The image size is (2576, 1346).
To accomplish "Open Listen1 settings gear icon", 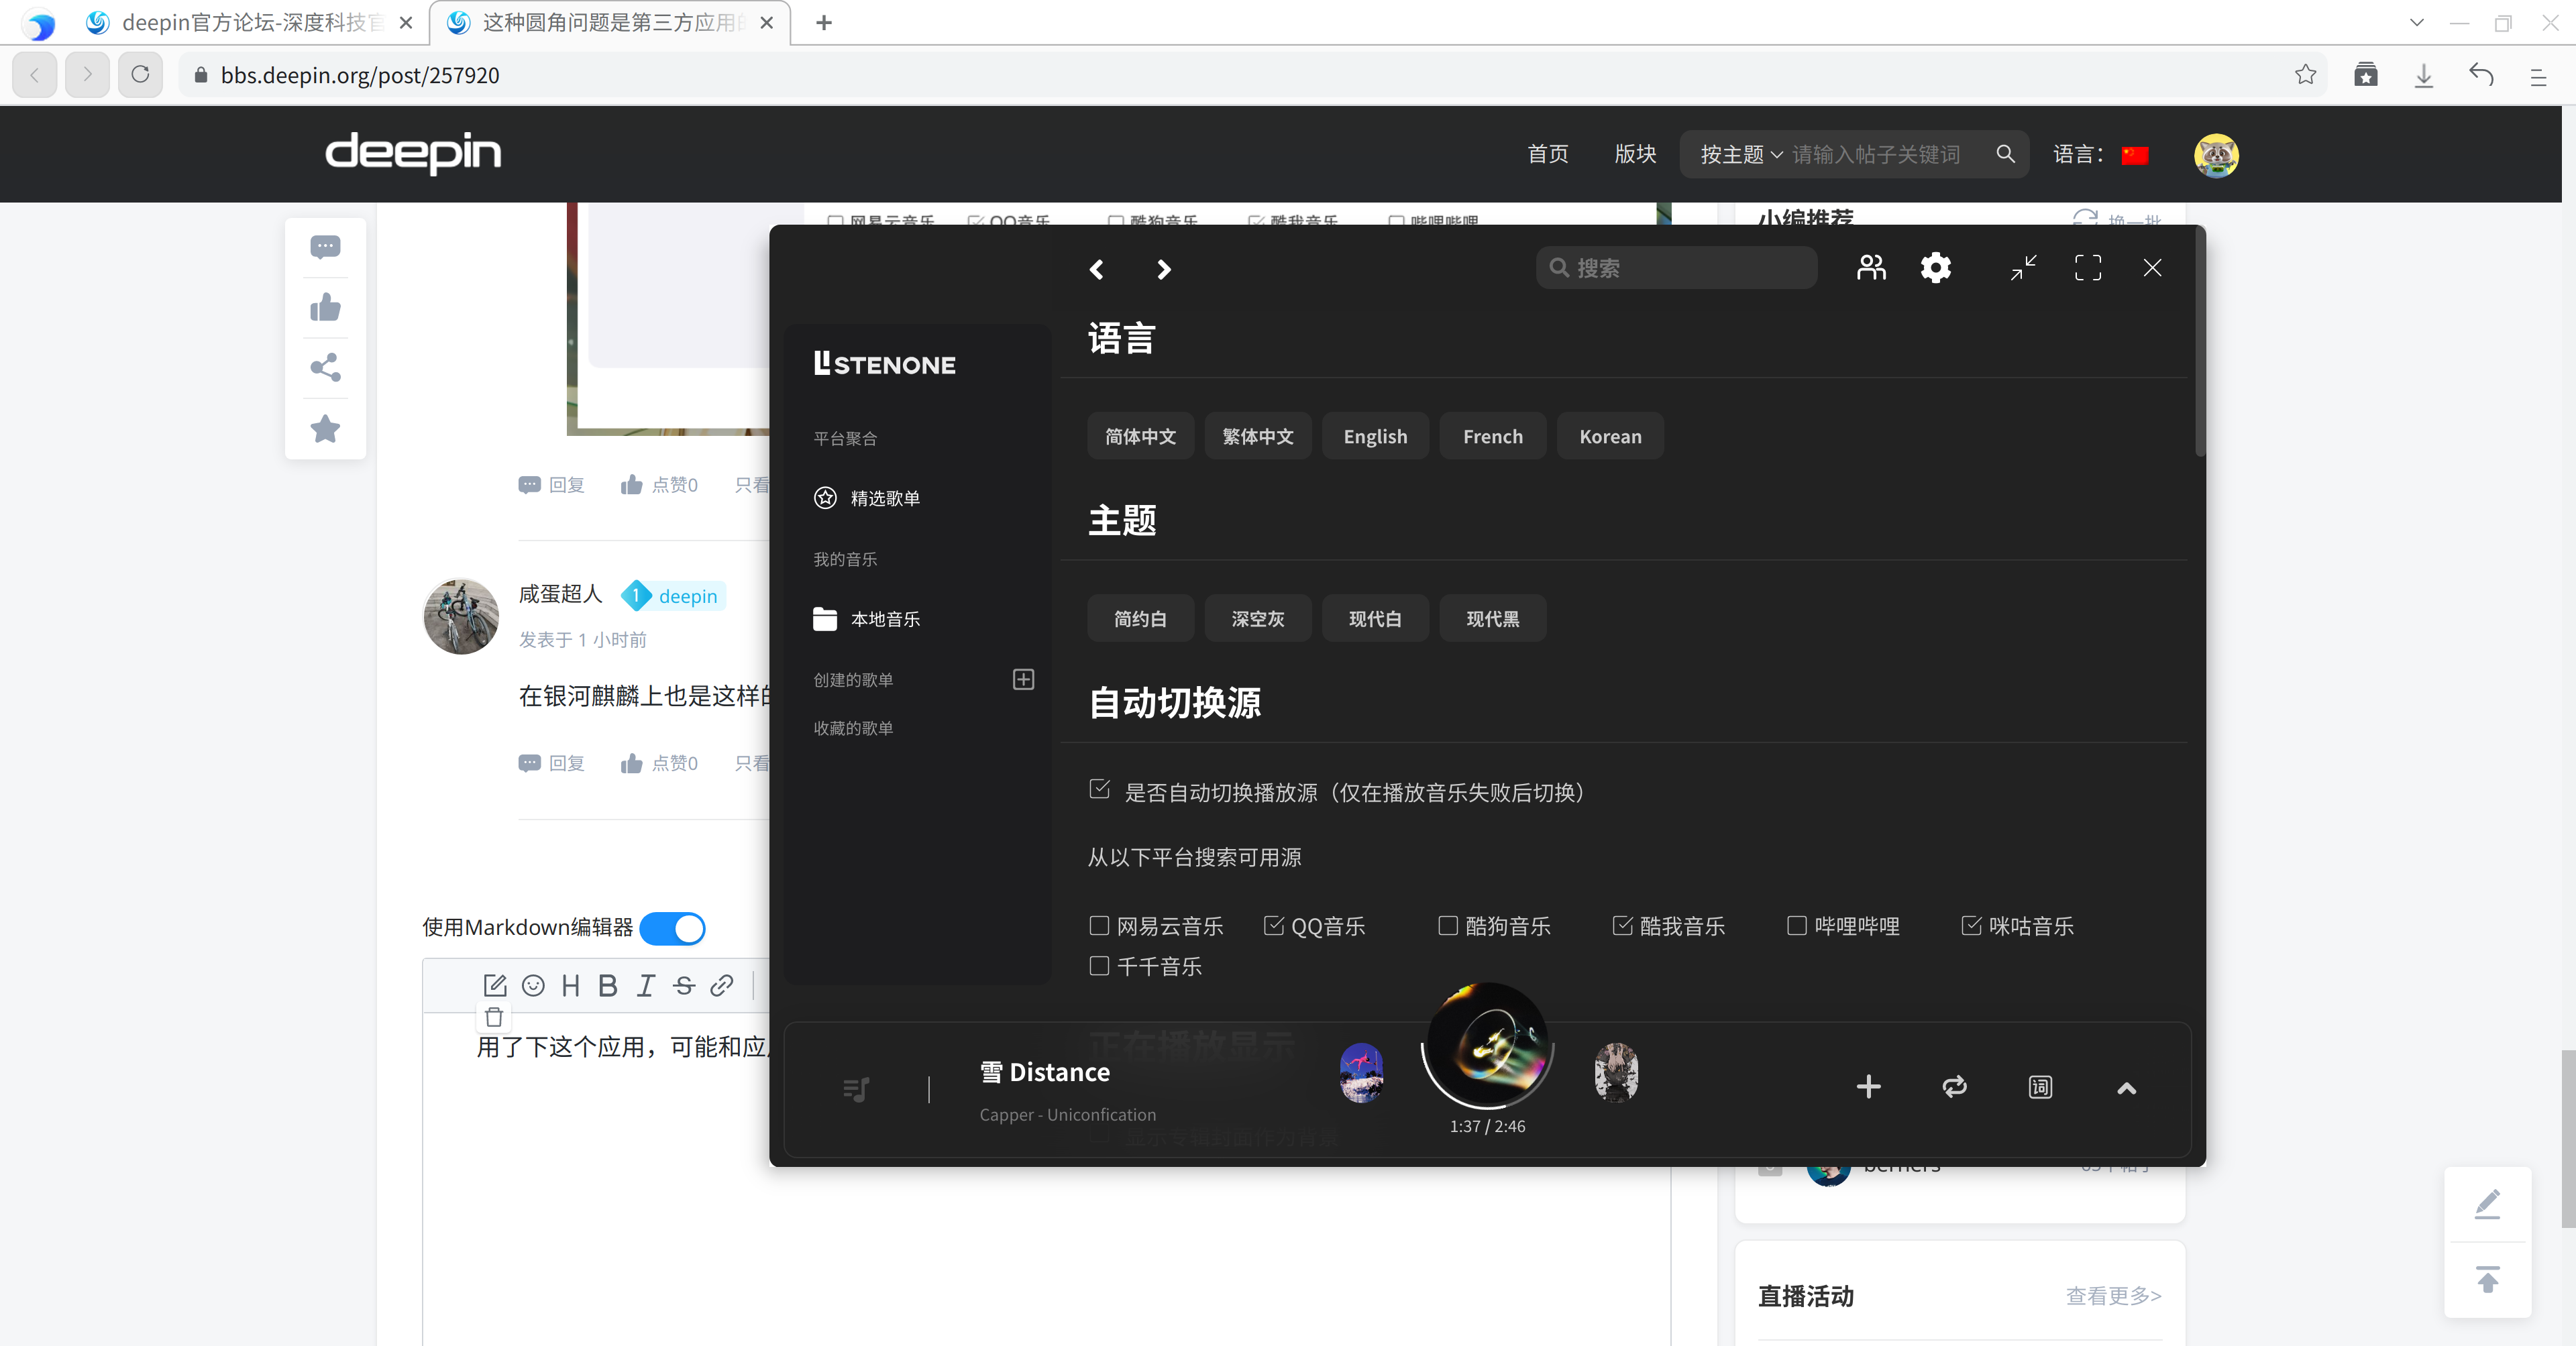I will click(1935, 268).
